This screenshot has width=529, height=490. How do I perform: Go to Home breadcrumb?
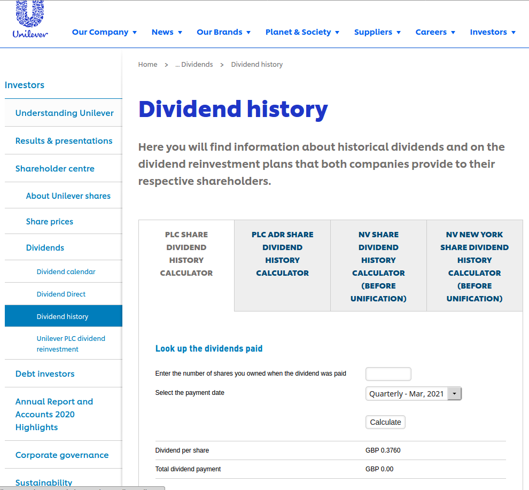[148, 65]
